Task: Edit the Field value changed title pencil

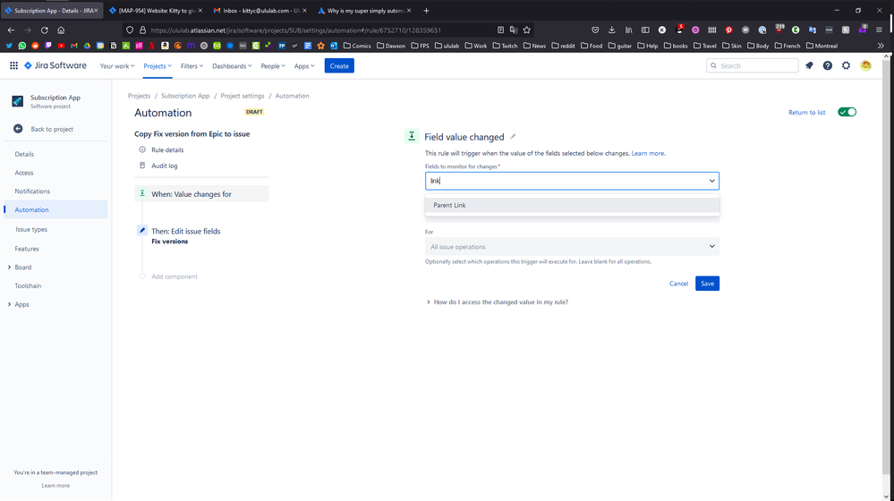Action: [x=513, y=136]
